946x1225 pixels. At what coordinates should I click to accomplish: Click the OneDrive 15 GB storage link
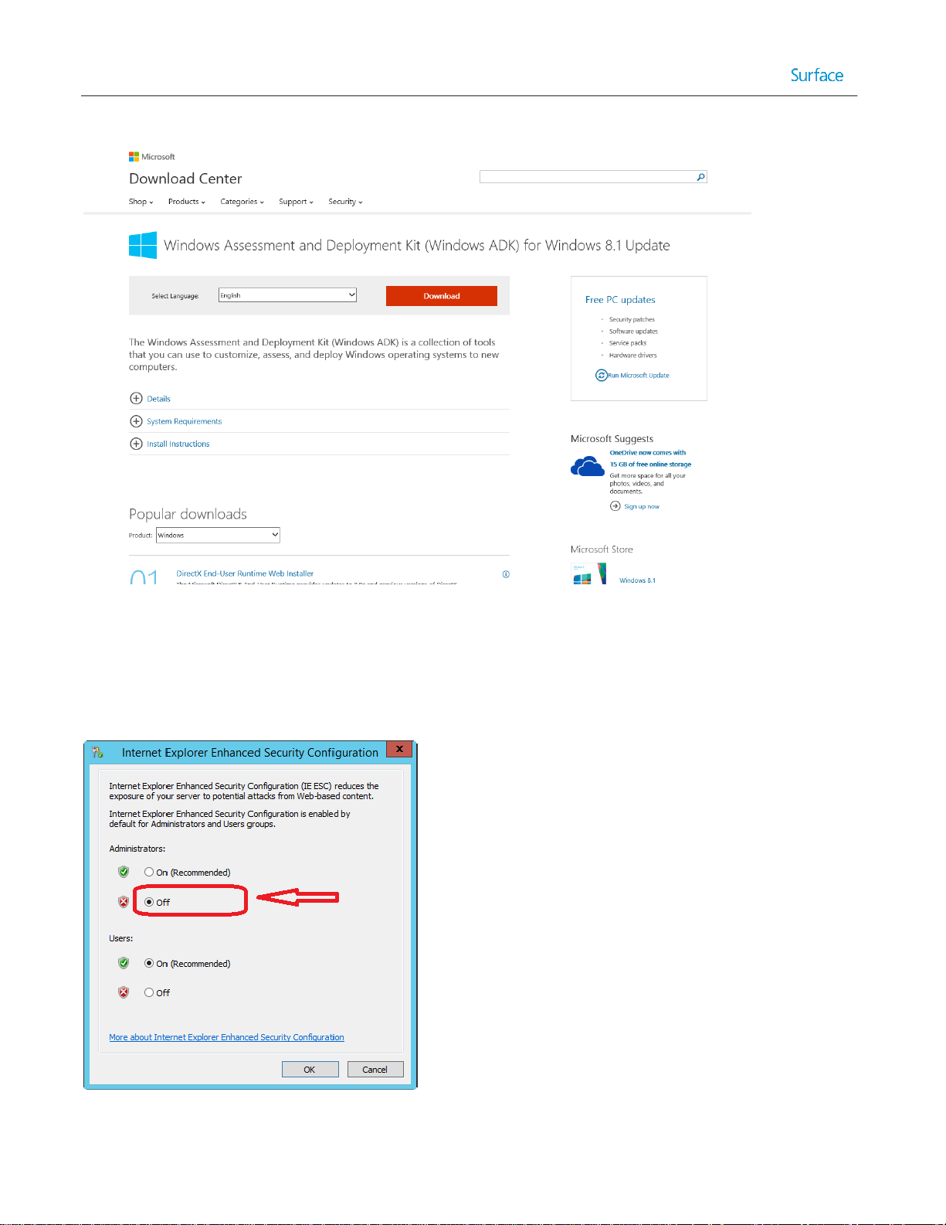tap(650, 458)
